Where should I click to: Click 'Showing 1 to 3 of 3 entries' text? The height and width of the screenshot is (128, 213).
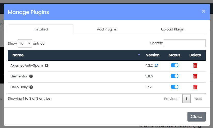click(29, 99)
